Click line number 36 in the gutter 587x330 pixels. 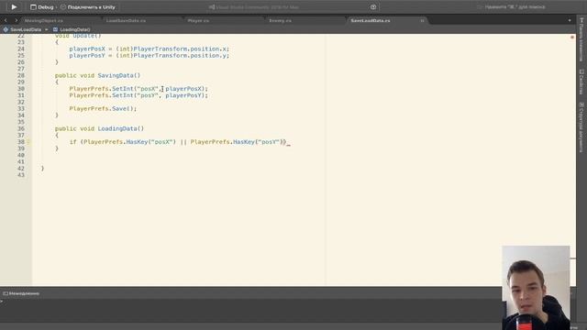[20, 128]
